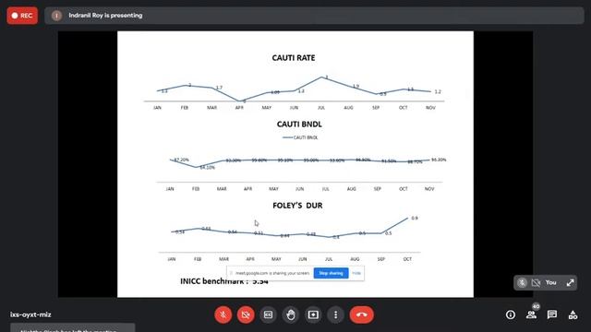Click meeting code ixs-oyxt-miz
The width and height of the screenshot is (591, 332).
30,314
